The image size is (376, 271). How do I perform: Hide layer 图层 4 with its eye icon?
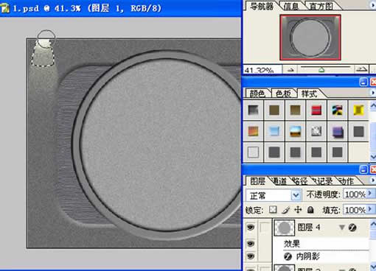pos(251,228)
